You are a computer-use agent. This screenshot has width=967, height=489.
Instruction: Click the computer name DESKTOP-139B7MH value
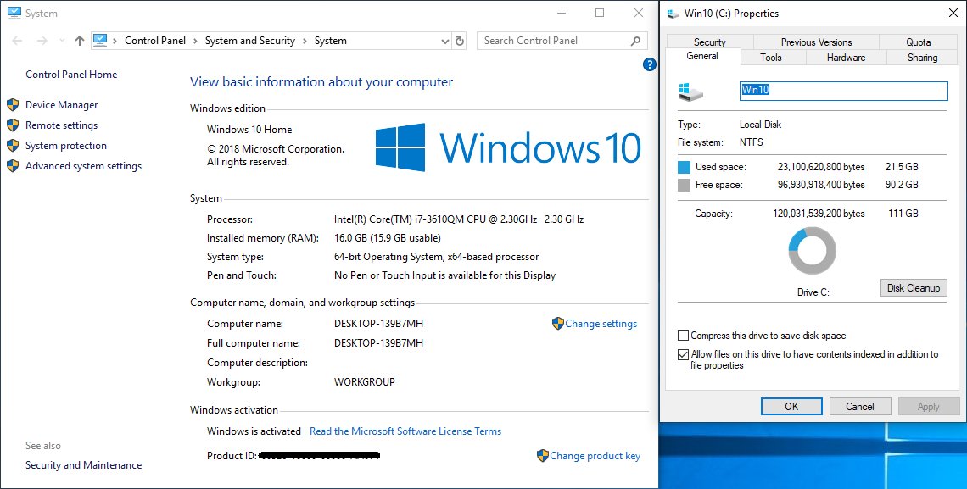378,324
